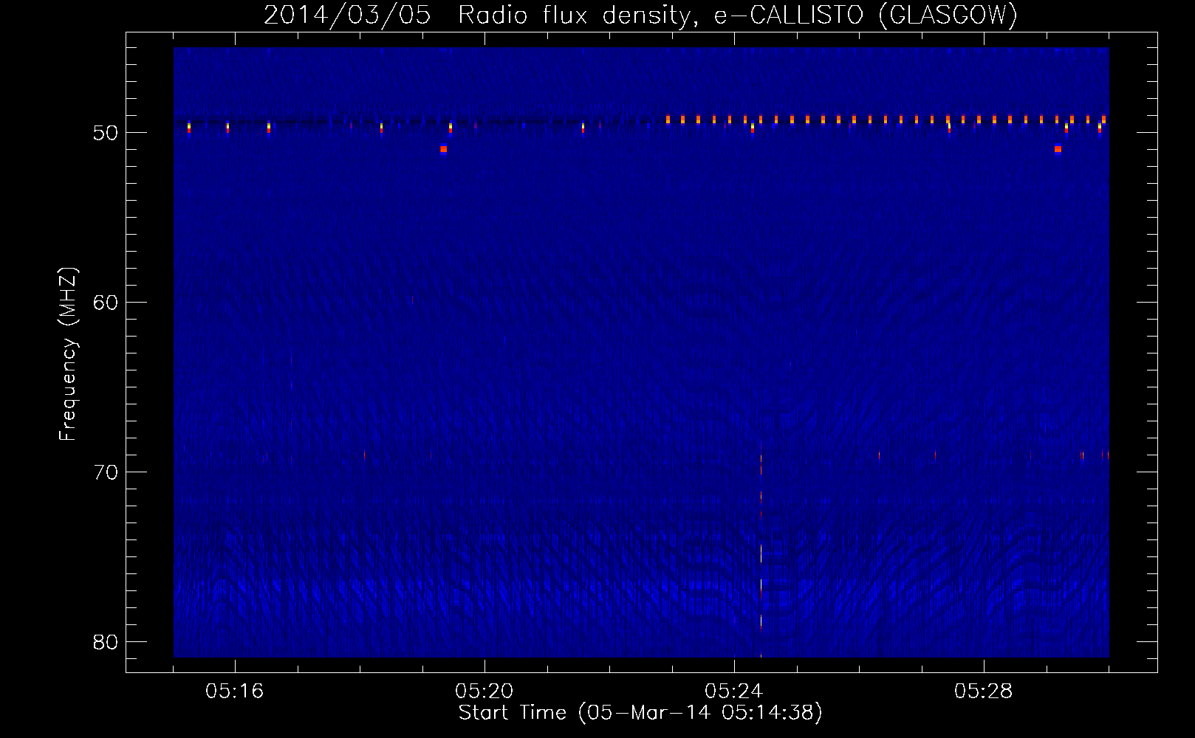Click the "Frequency (MHZ)" axis label
The width and height of the screenshot is (1195, 738).
[67, 354]
